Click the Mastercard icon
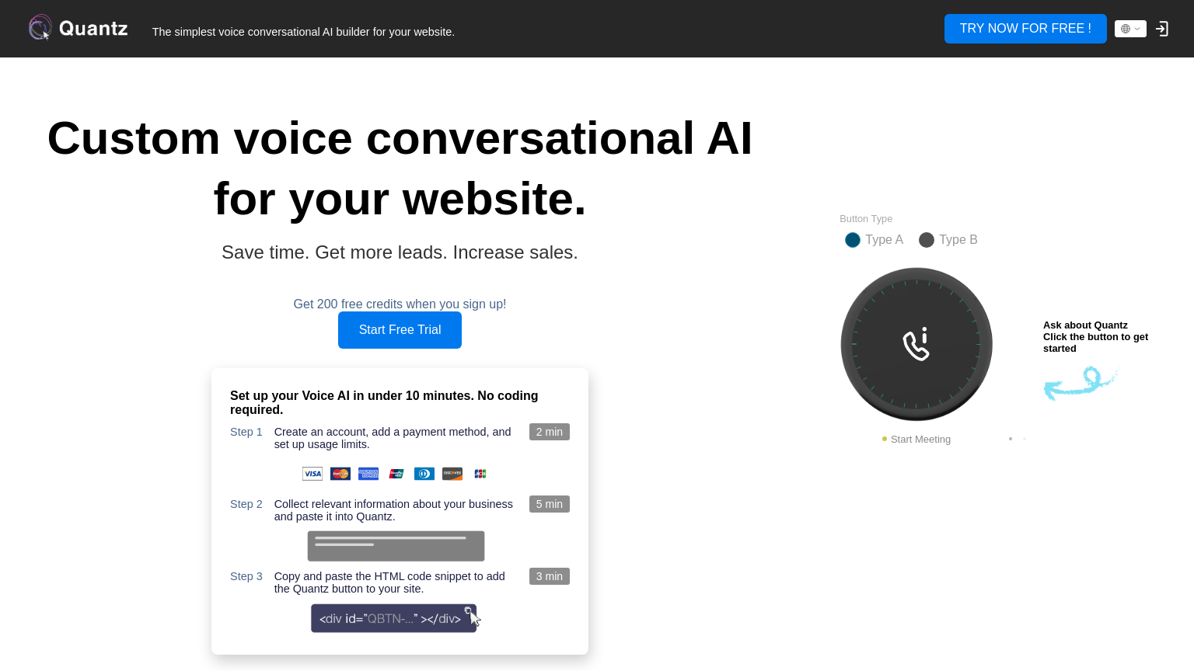Image resolution: width=1194 pixels, height=671 pixels. (x=340, y=474)
